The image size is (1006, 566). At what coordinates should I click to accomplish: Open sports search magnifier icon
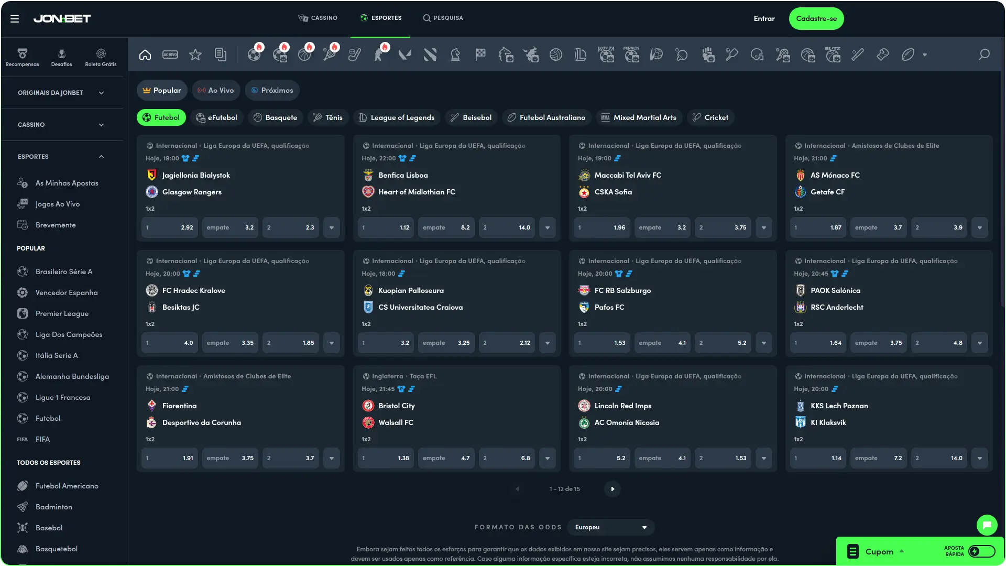(x=985, y=55)
